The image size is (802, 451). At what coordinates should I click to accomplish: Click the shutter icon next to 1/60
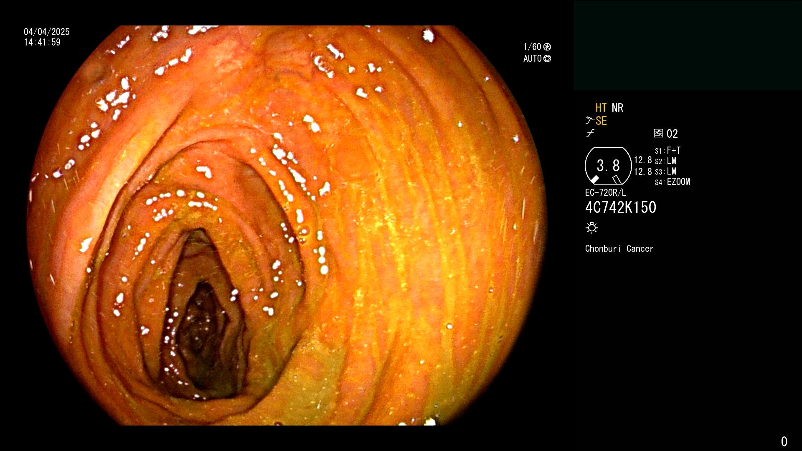click(x=547, y=47)
